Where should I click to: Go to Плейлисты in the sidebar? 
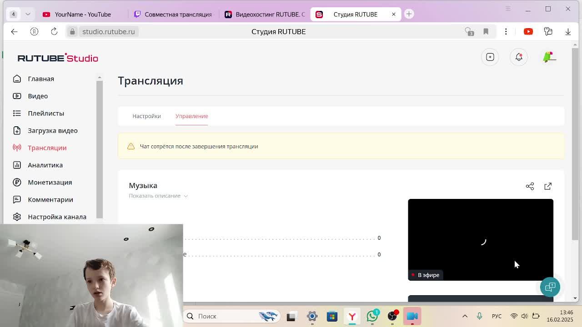(x=46, y=113)
